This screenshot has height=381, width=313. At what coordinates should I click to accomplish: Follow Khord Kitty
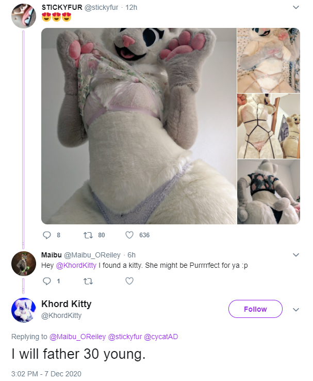coord(255,309)
